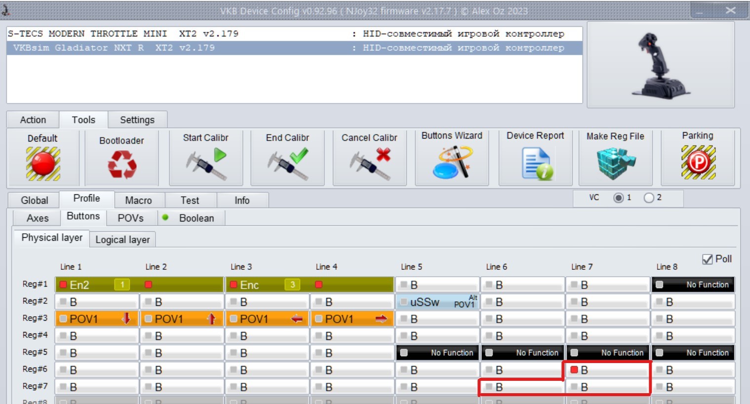Image resolution: width=750 pixels, height=404 pixels.
Task: Click the En2 button cell in Reg#1
Action: tap(96, 285)
